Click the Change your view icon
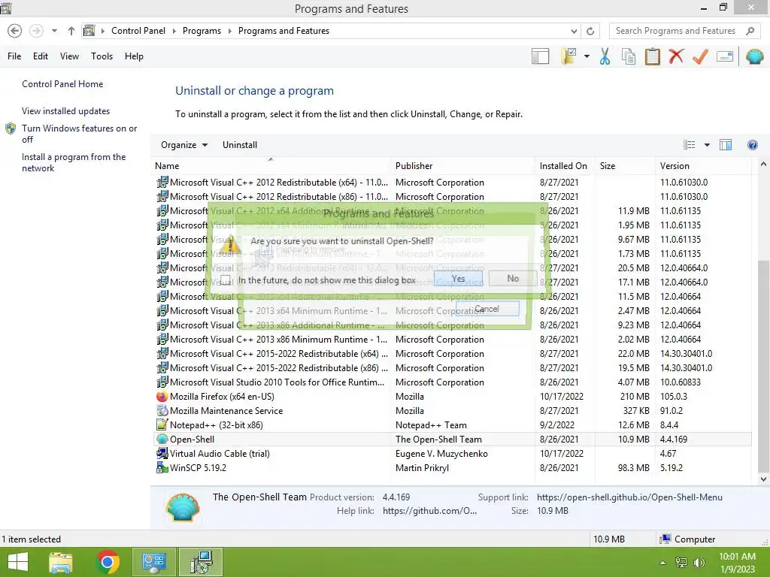 pyautogui.click(x=689, y=145)
